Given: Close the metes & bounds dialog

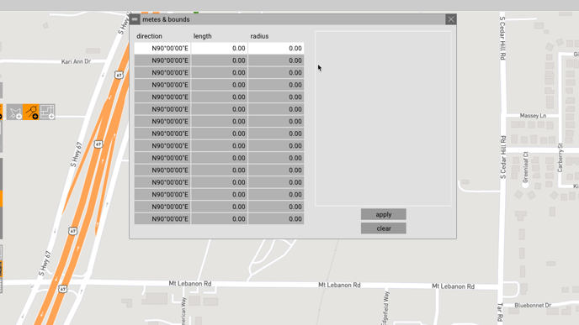Looking at the screenshot, I should click(451, 19).
